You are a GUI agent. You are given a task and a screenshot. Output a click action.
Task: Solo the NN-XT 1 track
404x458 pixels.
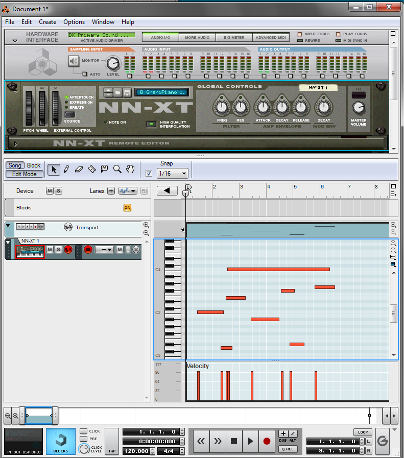pyautogui.click(x=58, y=250)
